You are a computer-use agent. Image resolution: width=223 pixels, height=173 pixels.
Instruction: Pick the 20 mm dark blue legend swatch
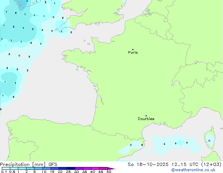tap(63, 168)
